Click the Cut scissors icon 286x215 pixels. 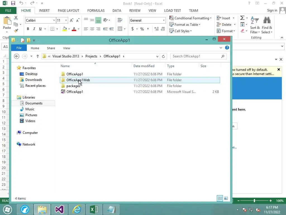tap(16, 18)
